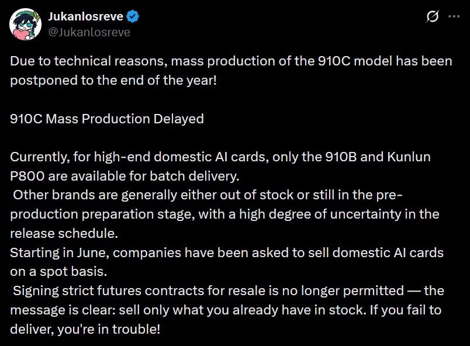Image resolution: width=470 pixels, height=346 pixels.
Task: Click the 'release schedule.' line
Action: tap(64, 234)
